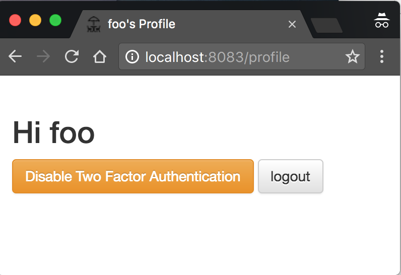Open a new browser tab
The image size is (401, 275).
[326, 25]
